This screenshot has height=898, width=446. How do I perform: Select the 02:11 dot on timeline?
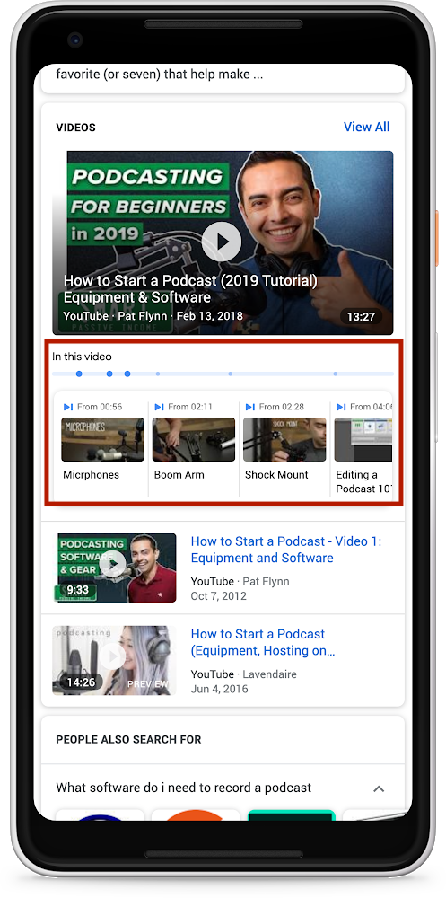pos(109,374)
